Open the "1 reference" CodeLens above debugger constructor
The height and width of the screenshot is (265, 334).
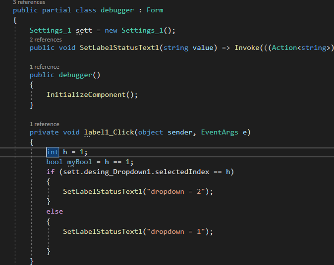pyautogui.click(x=44, y=67)
